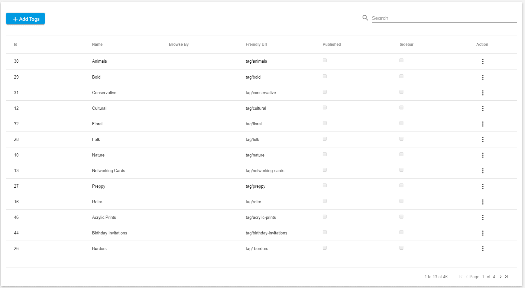Check Published box for Acrylic Prints
This screenshot has width=525, height=288.
(325, 217)
